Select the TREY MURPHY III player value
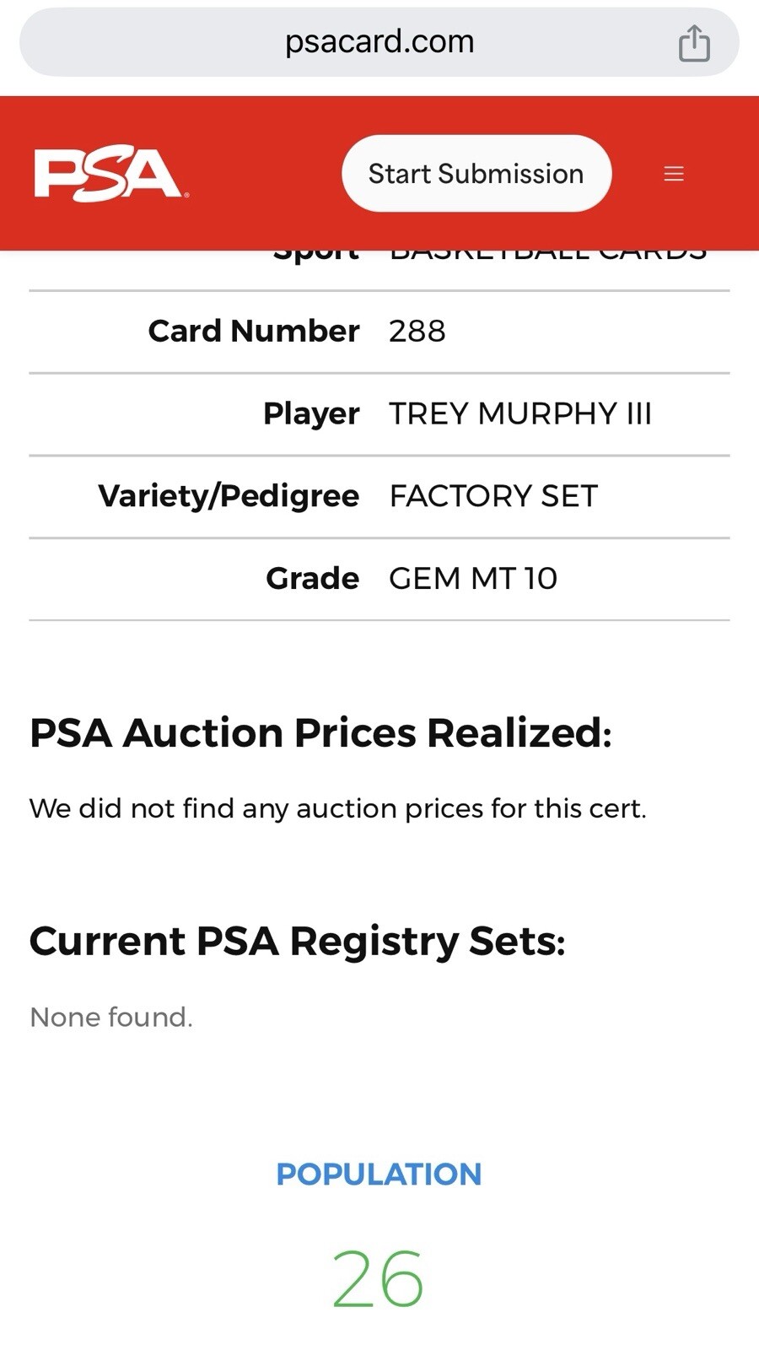This screenshot has height=1350, width=759. coord(520,413)
